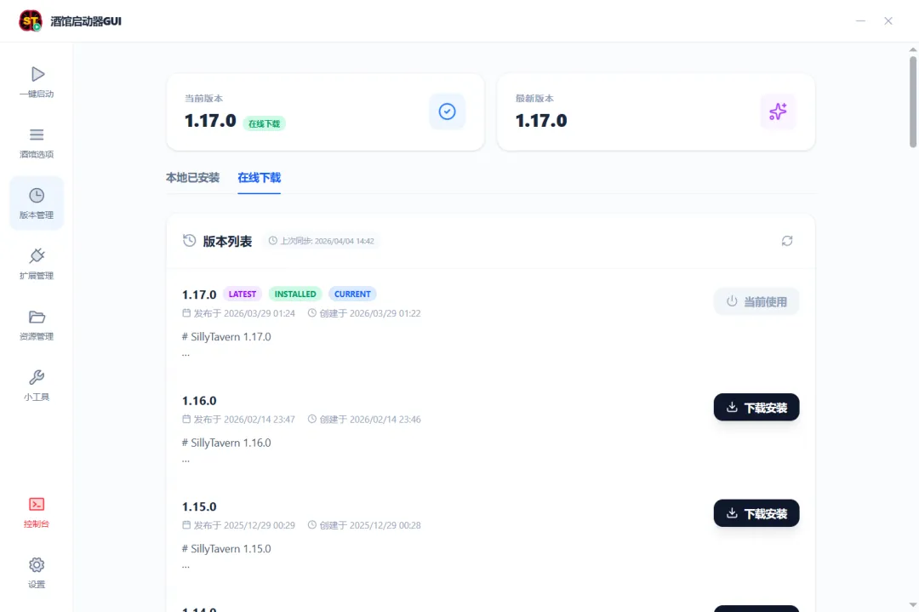This screenshot has width=919, height=612.
Task: Select version title 1.15.0 in list
Action: point(199,507)
